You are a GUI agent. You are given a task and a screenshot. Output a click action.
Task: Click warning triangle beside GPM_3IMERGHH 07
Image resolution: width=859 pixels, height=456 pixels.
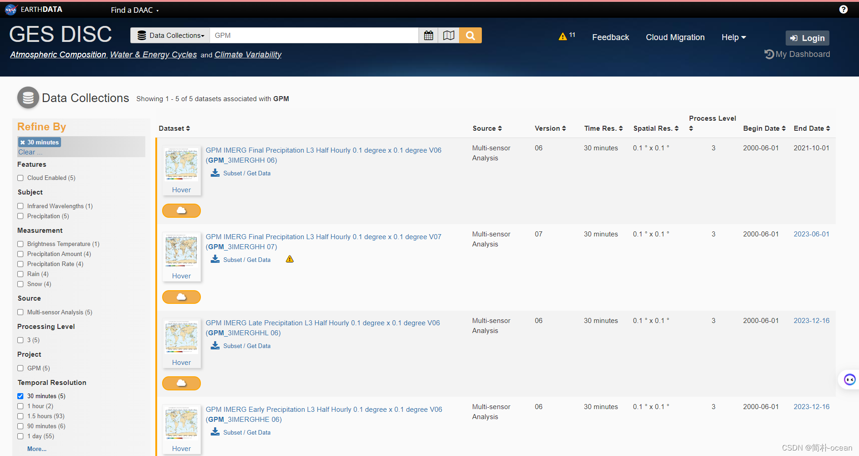click(290, 259)
